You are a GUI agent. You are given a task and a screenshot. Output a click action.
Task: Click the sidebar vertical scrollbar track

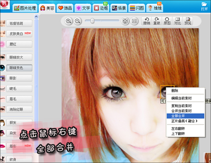tap(36, 86)
